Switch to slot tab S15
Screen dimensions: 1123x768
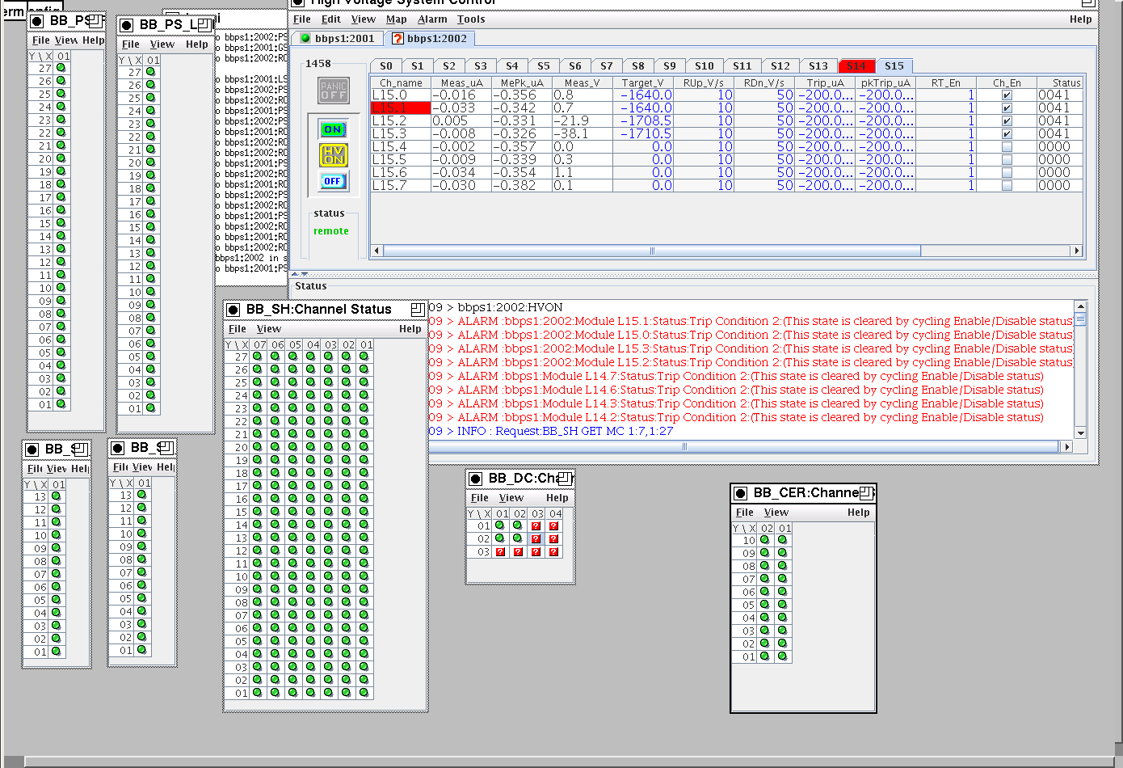point(894,66)
